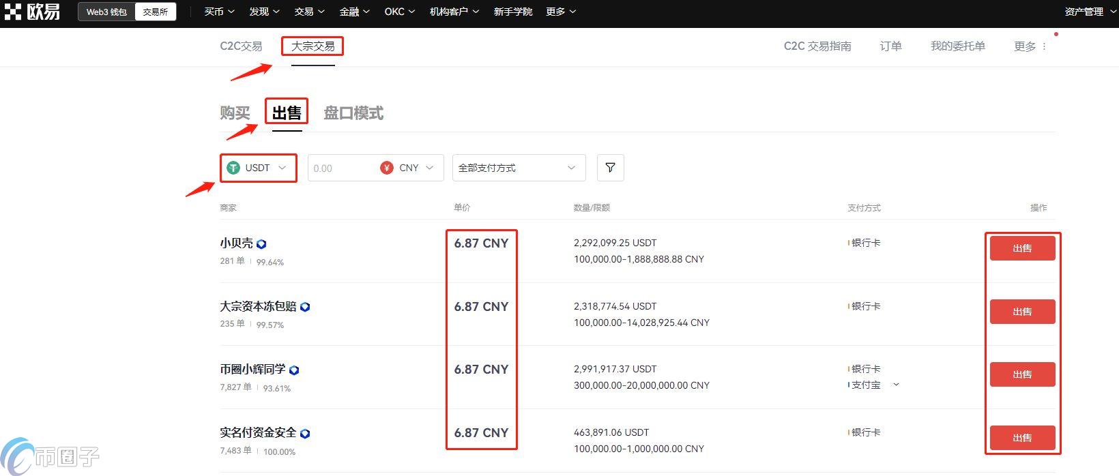Open the CNY currency dropdown arrow
This screenshot has width=1119, height=476.
(430, 168)
